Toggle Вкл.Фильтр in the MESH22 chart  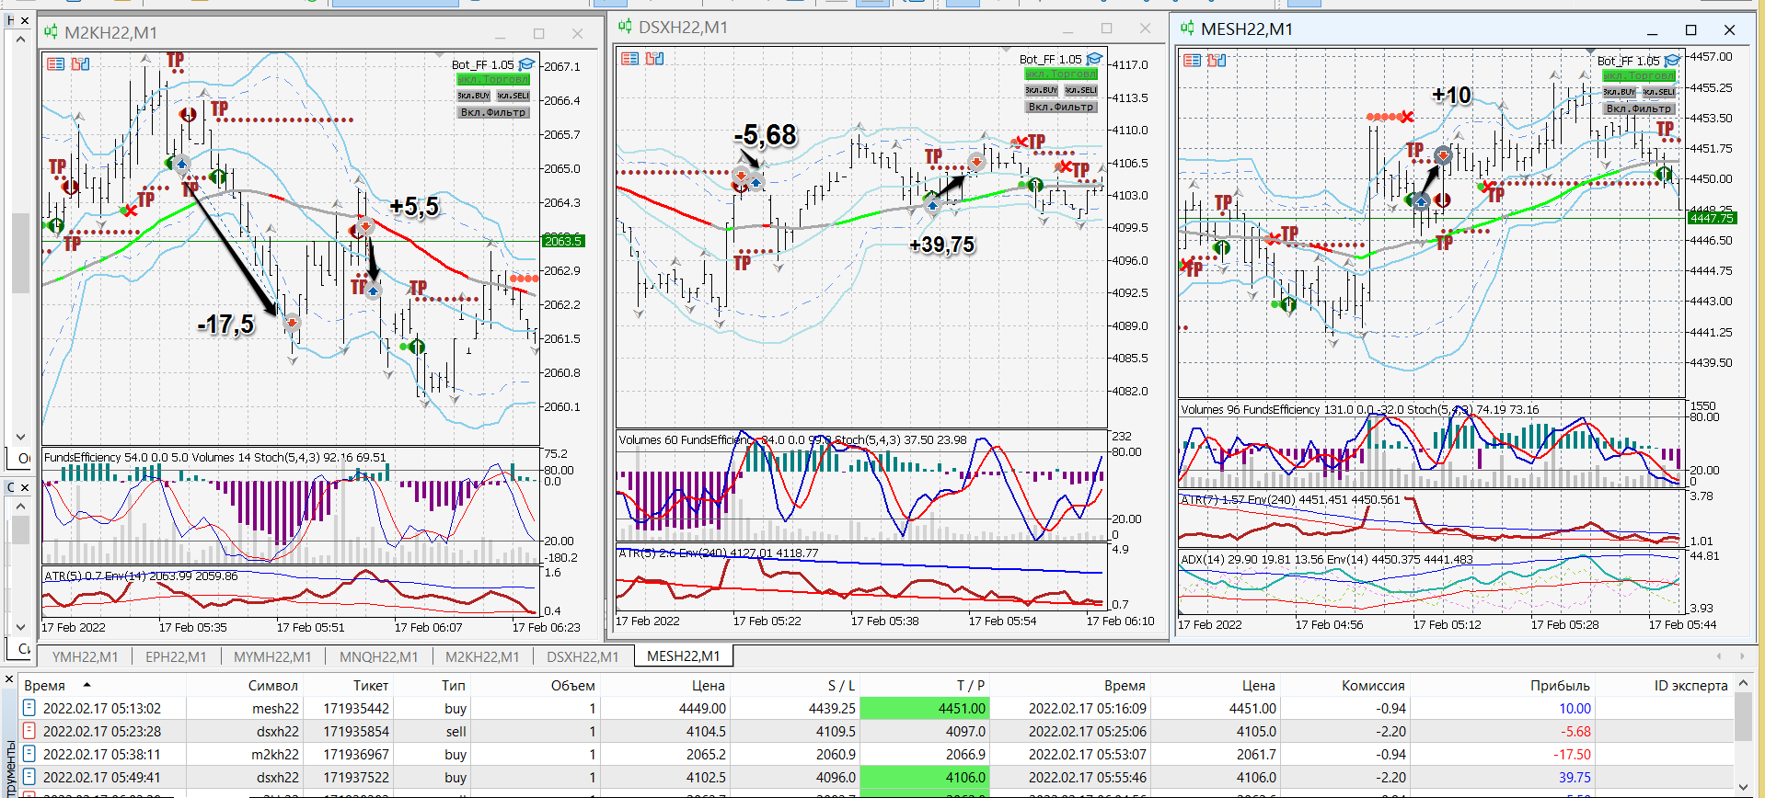point(1639,108)
